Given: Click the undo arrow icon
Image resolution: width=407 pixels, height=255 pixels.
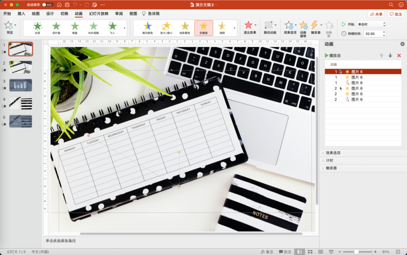Looking at the screenshot, I should pos(75,5).
